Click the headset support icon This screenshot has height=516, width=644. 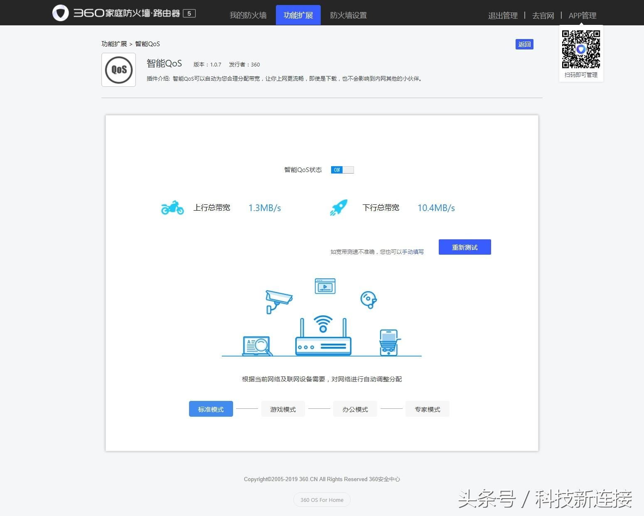369,300
